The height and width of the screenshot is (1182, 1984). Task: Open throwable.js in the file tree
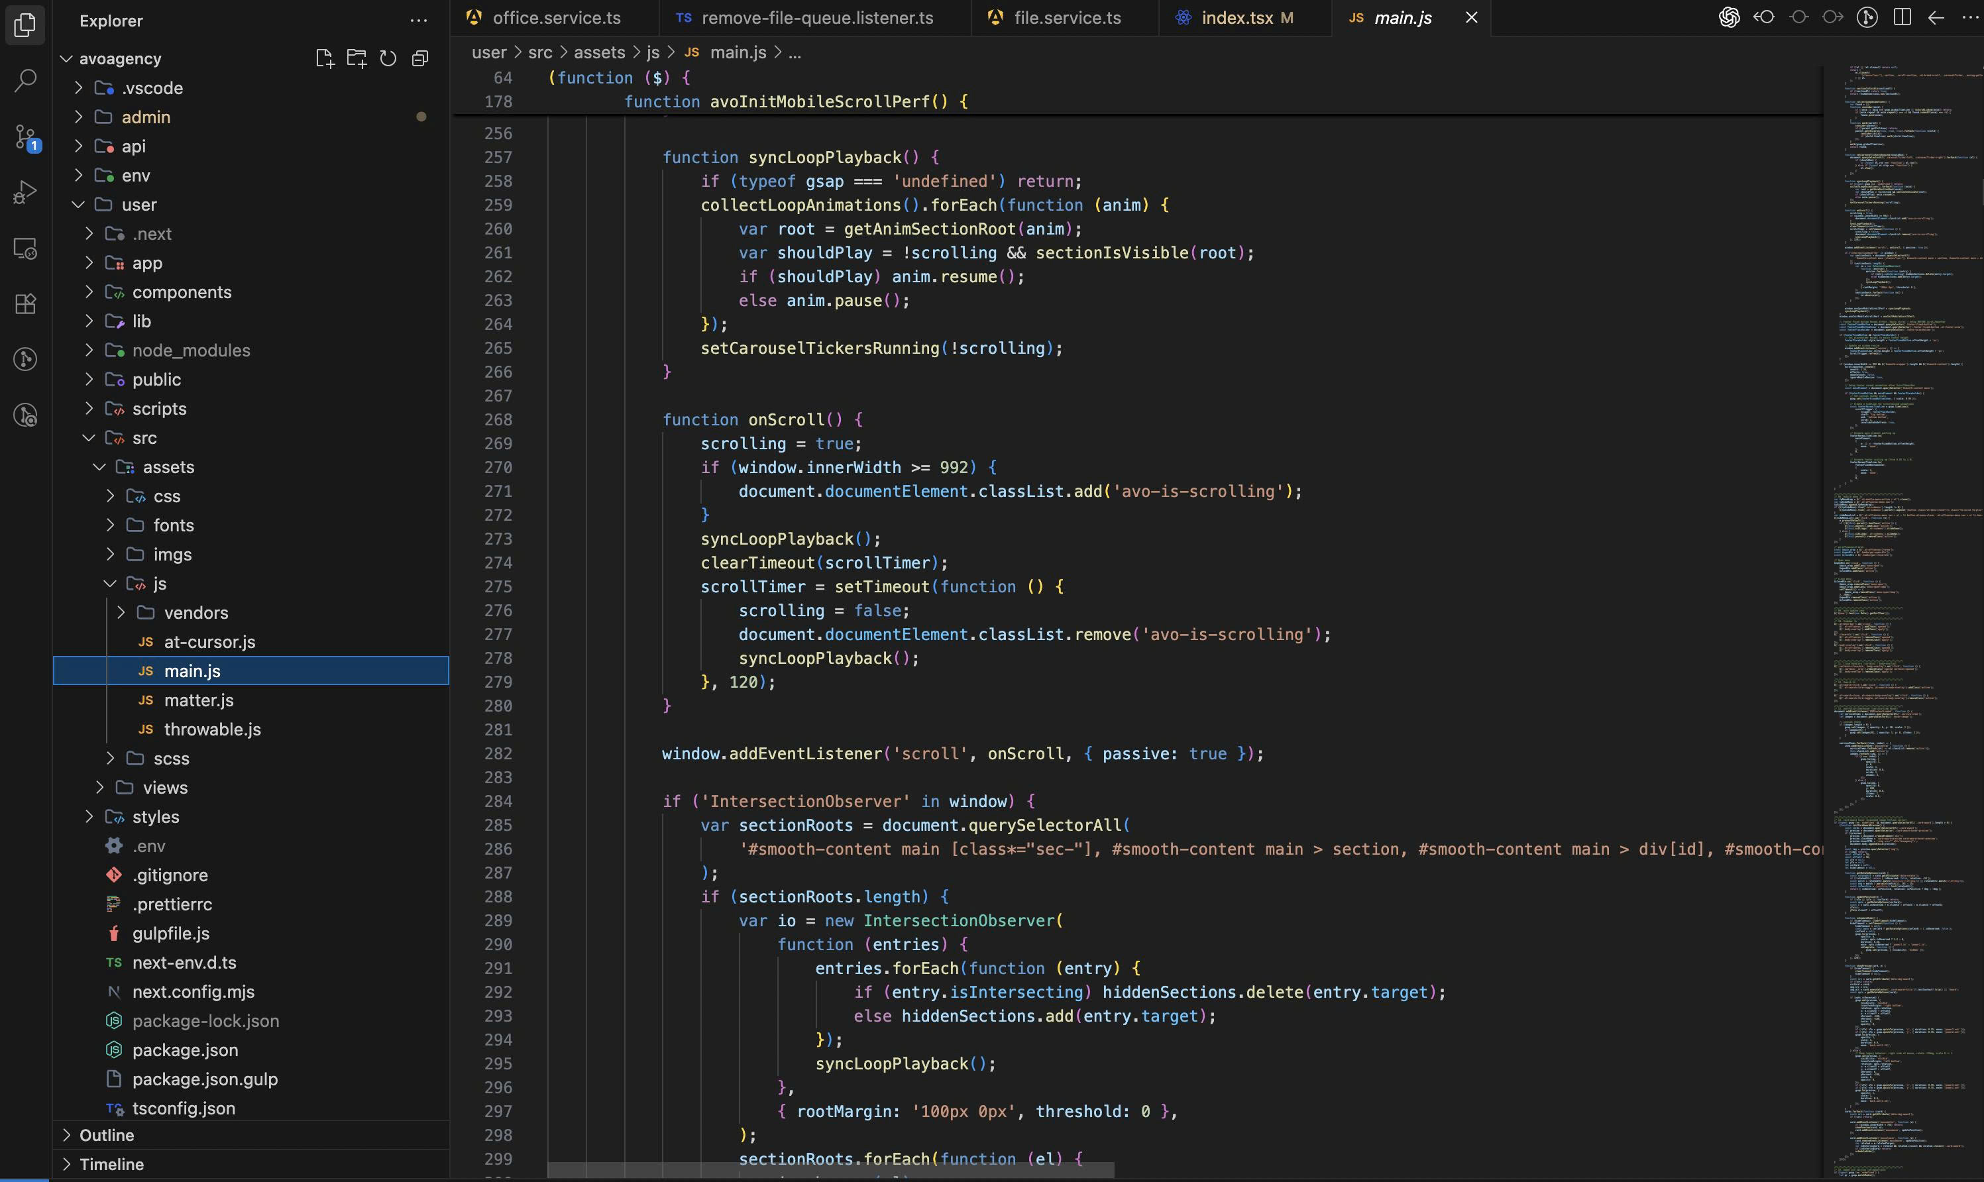point(251,729)
